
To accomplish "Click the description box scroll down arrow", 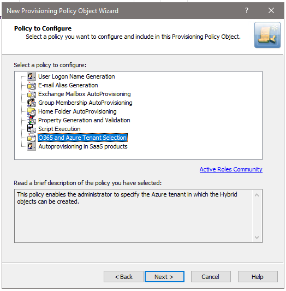I will click(257, 237).
